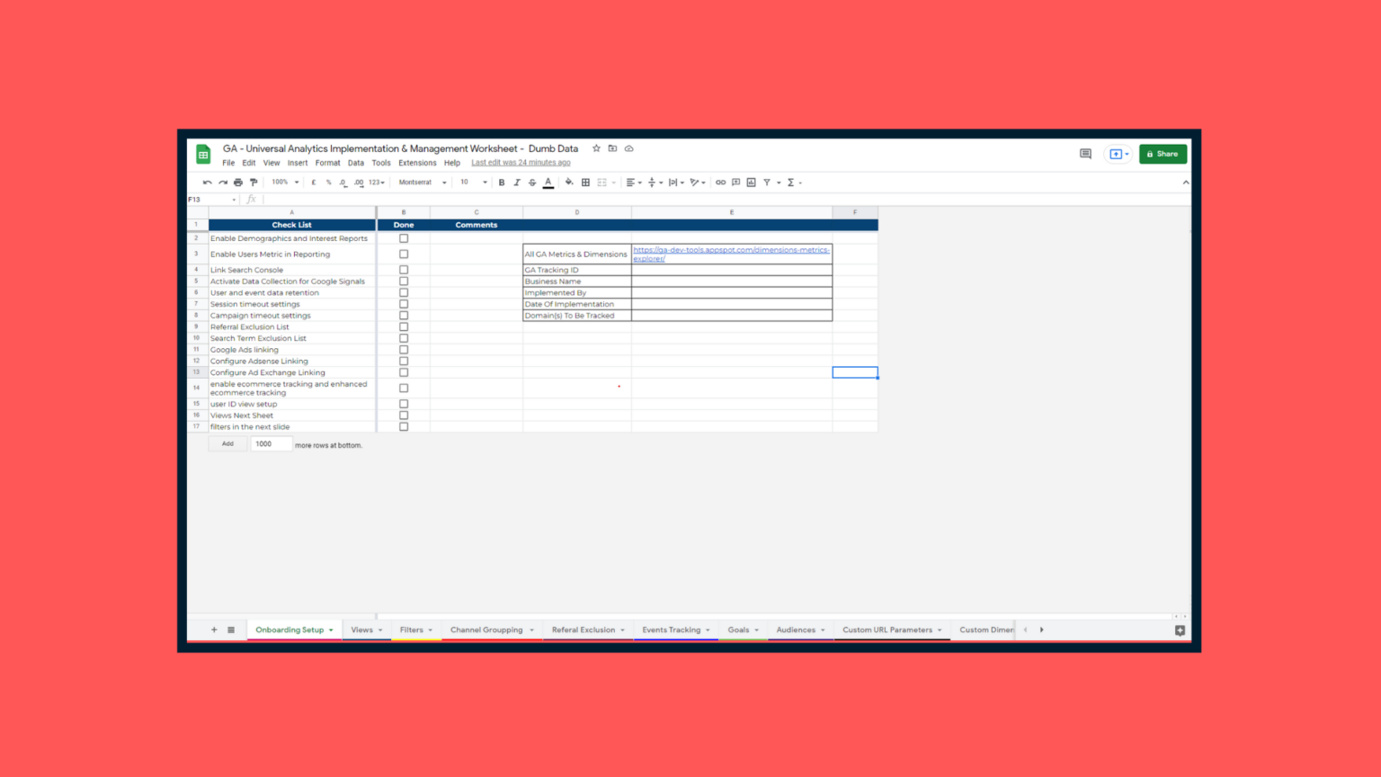The height and width of the screenshot is (777, 1381).
Task: Insert a link via the toolbar
Action: [x=720, y=182]
